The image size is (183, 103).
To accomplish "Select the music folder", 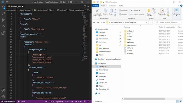I will pos(129,34).
